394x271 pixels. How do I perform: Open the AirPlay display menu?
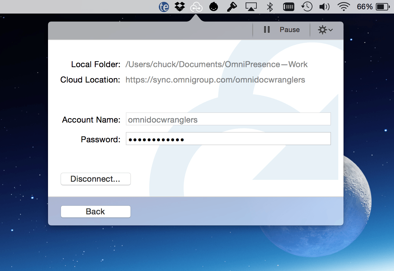pyautogui.click(x=251, y=7)
